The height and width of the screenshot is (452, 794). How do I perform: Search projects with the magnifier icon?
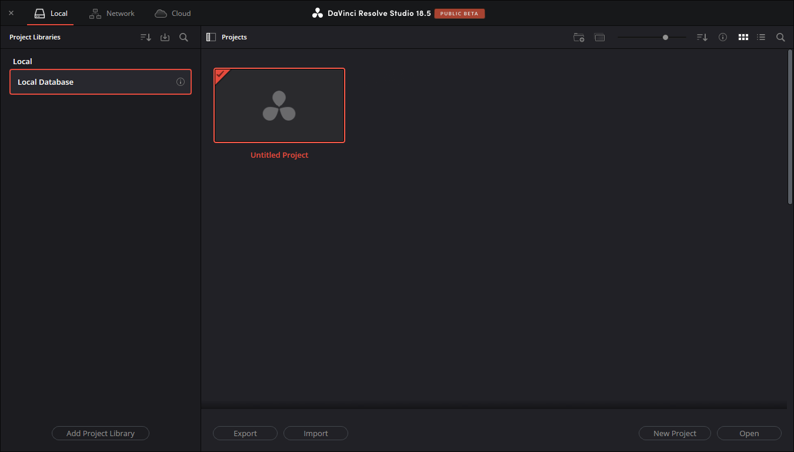click(x=780, y=37)
